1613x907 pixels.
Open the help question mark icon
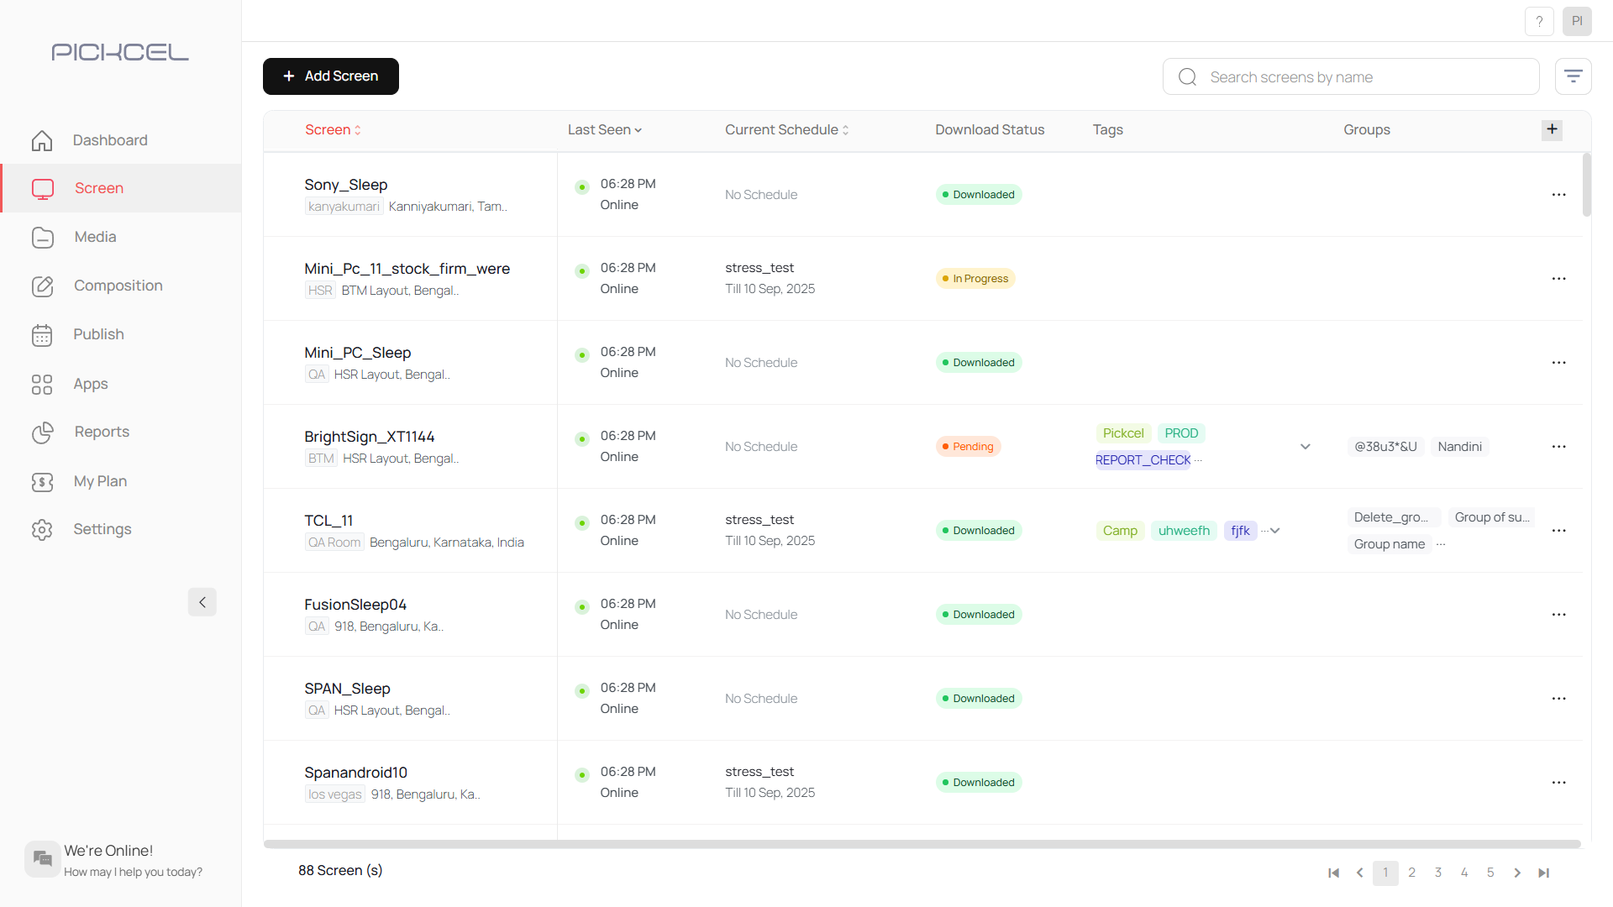point(1540,21)
